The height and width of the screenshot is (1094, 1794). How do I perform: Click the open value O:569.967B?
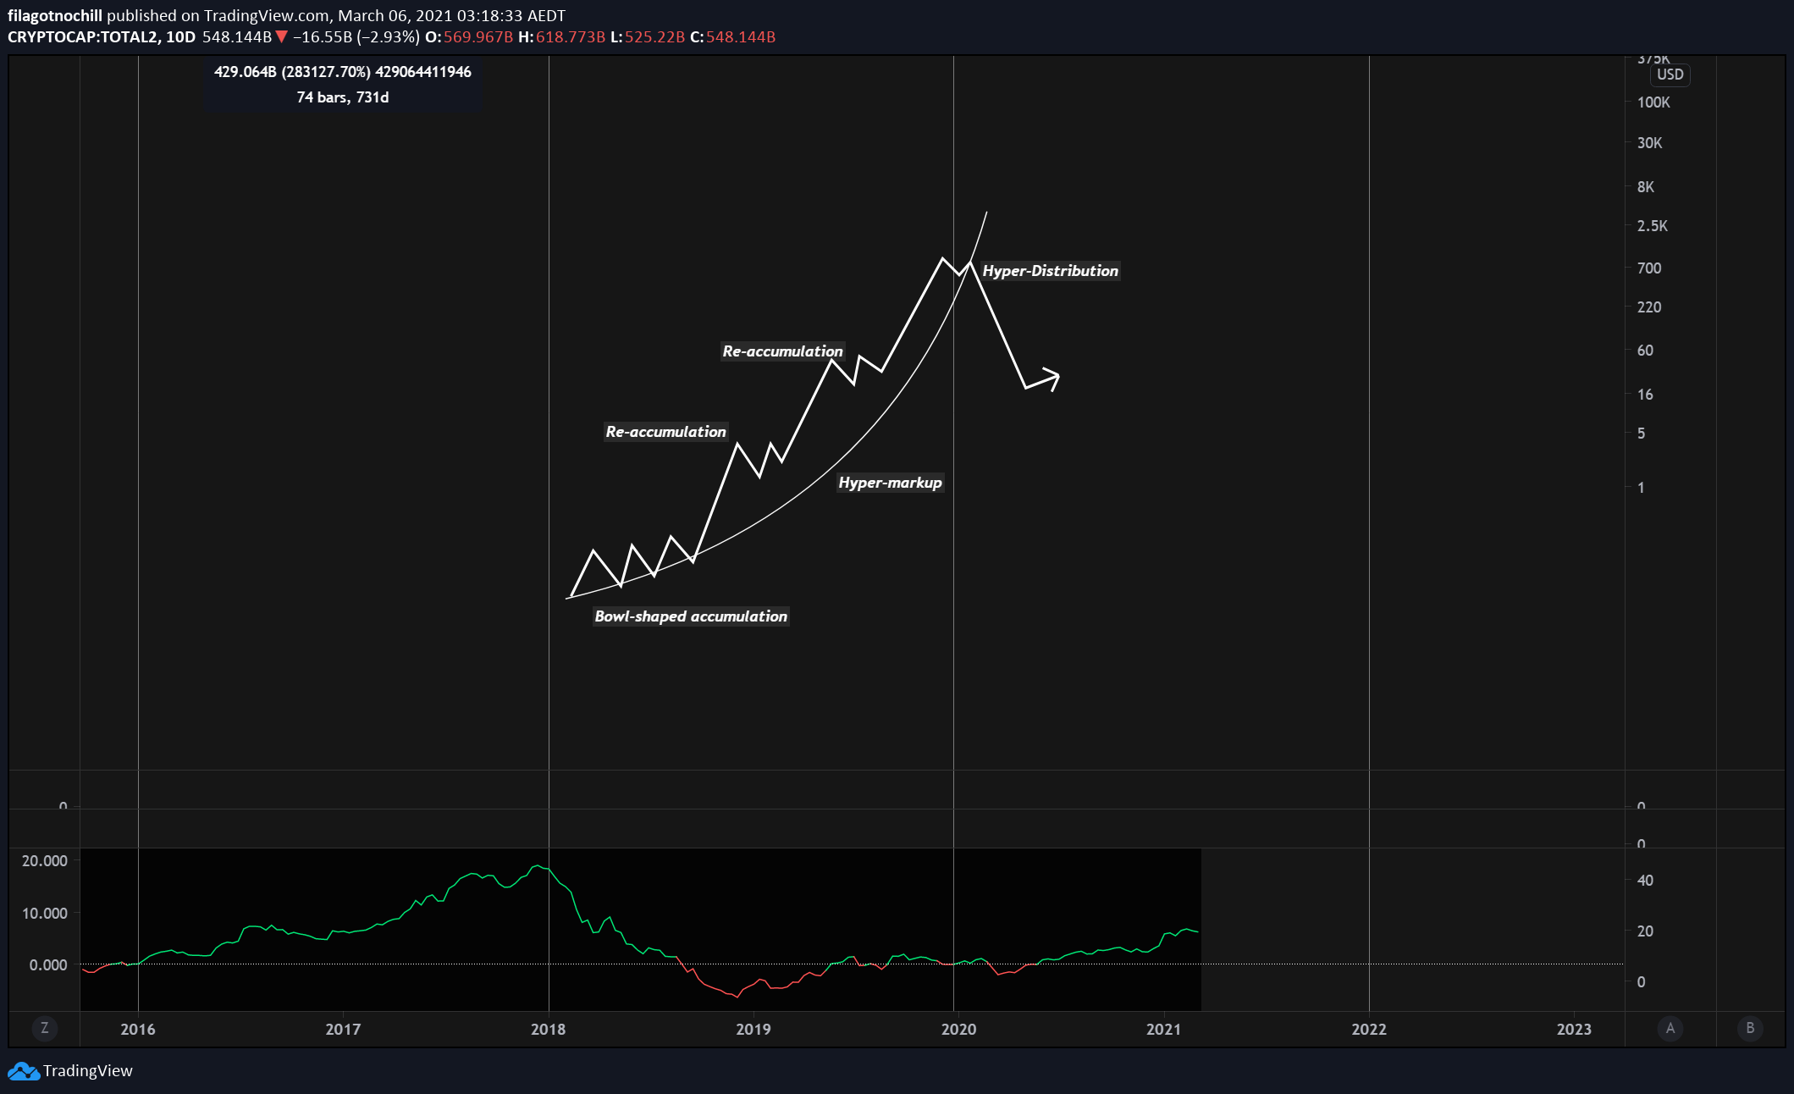pyautogui.click(x=469, y=37)
